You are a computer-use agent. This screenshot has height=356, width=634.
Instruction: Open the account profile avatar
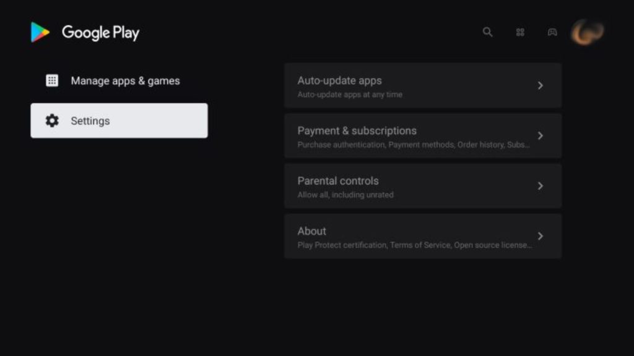[x=587, y=32]
